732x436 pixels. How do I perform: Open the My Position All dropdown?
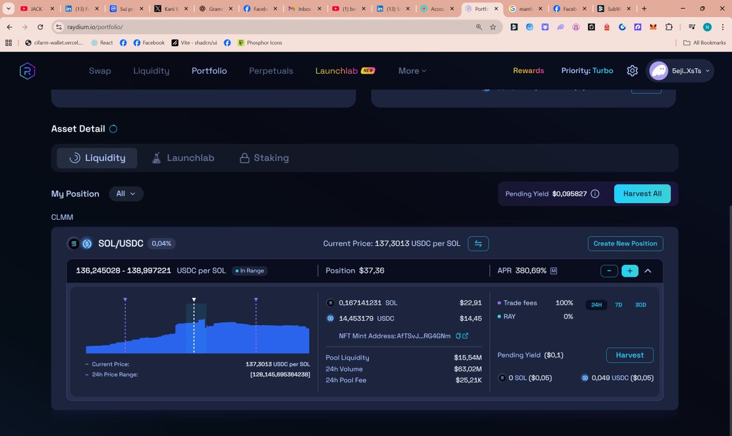[x=126, y=194]
